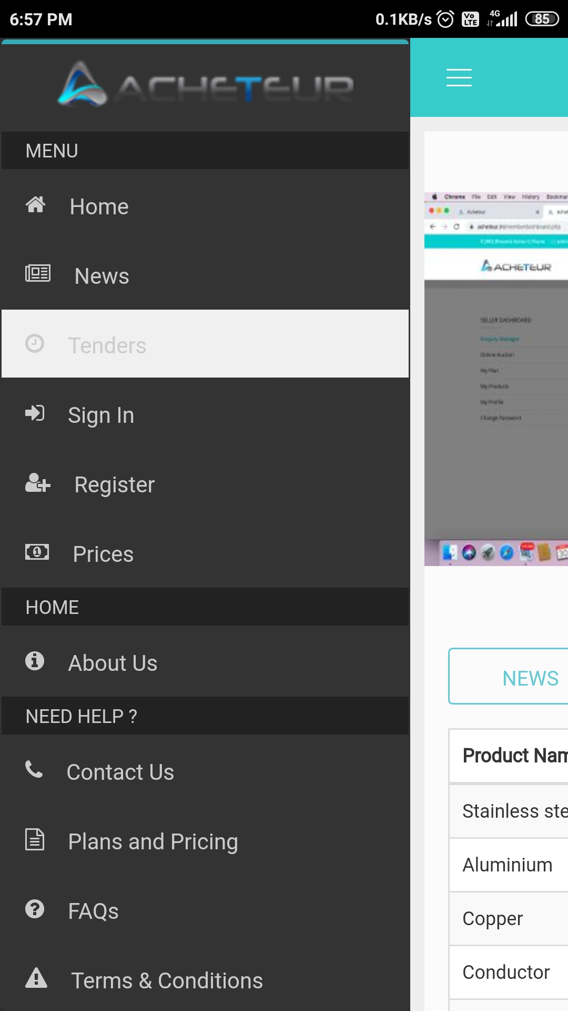
Task: Select the Copper product row
Action: coord(509,919)
